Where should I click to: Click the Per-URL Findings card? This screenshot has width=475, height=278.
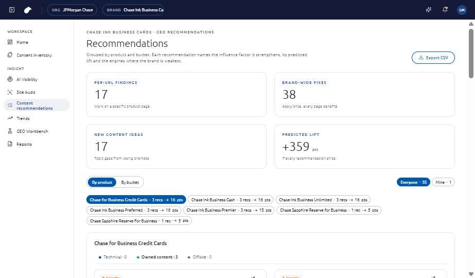click(x=177, y=94)
